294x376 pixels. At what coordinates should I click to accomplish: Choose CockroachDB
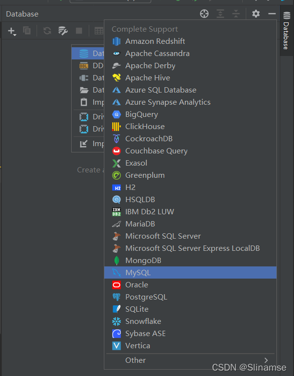click(190, 139)
